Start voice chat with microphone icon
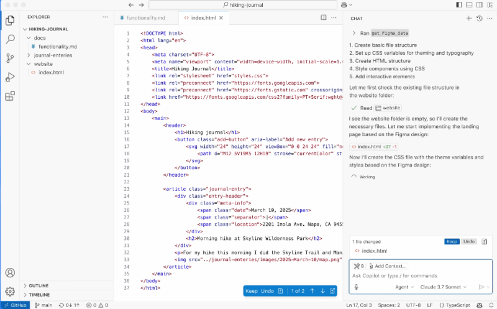Viewport: 497px width, 309px height. [356, 287]
